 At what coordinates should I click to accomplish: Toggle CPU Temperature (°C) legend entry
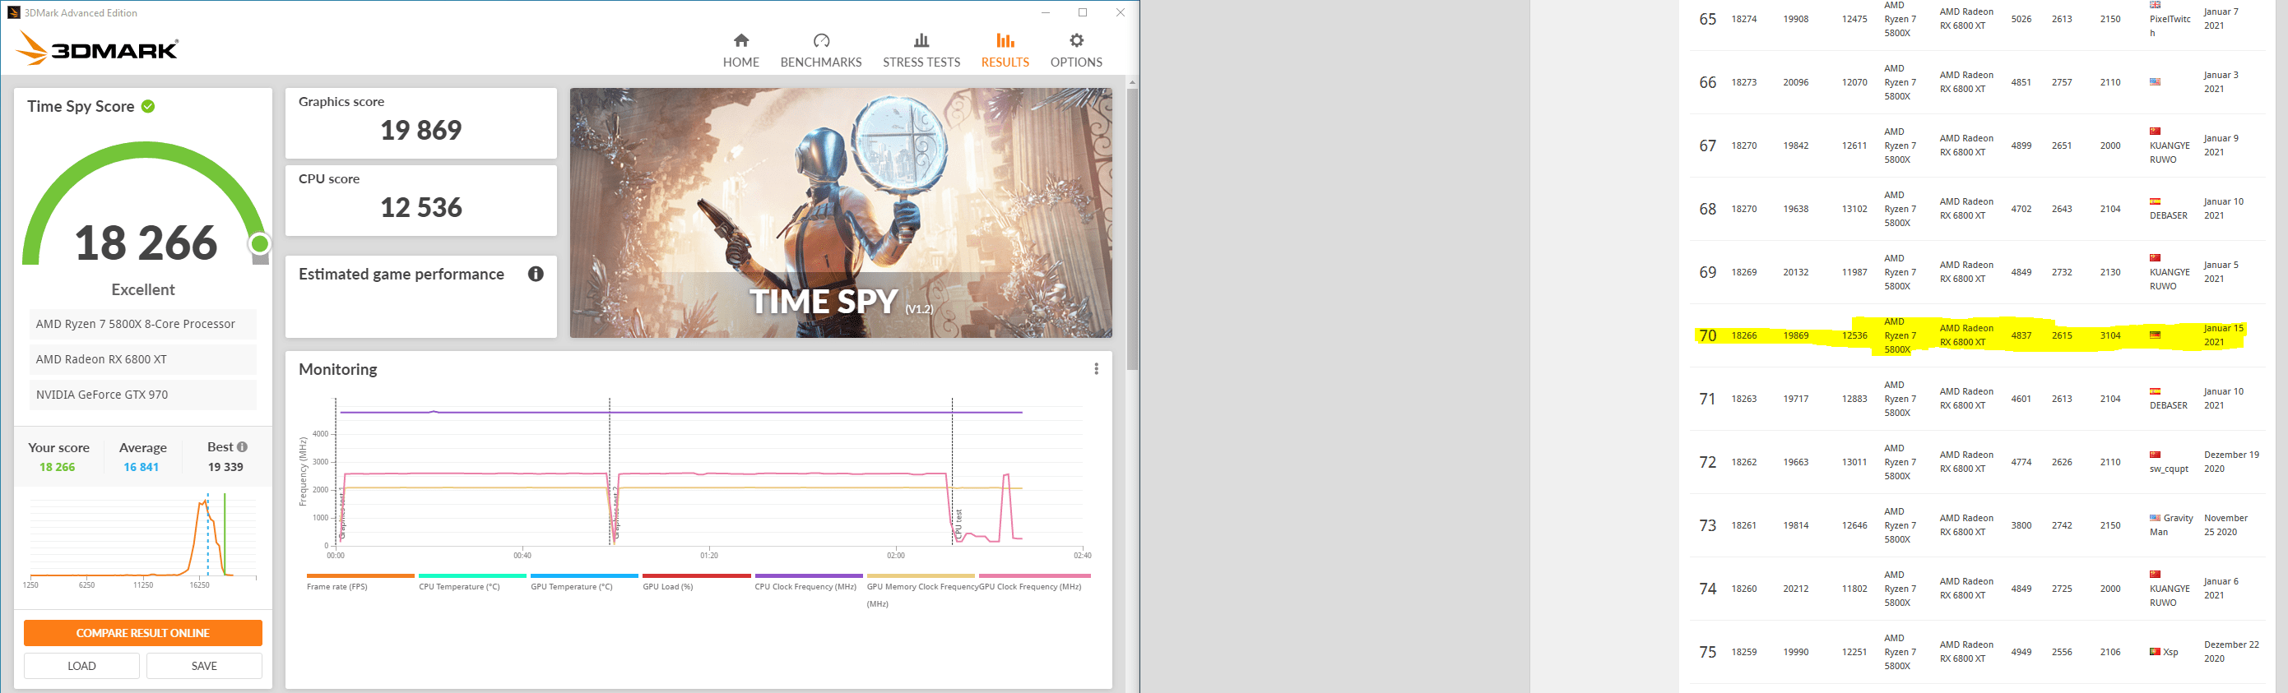tap(471, 582)
